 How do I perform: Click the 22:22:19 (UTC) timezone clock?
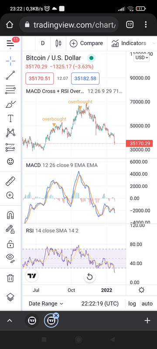[x=100, y=304]
